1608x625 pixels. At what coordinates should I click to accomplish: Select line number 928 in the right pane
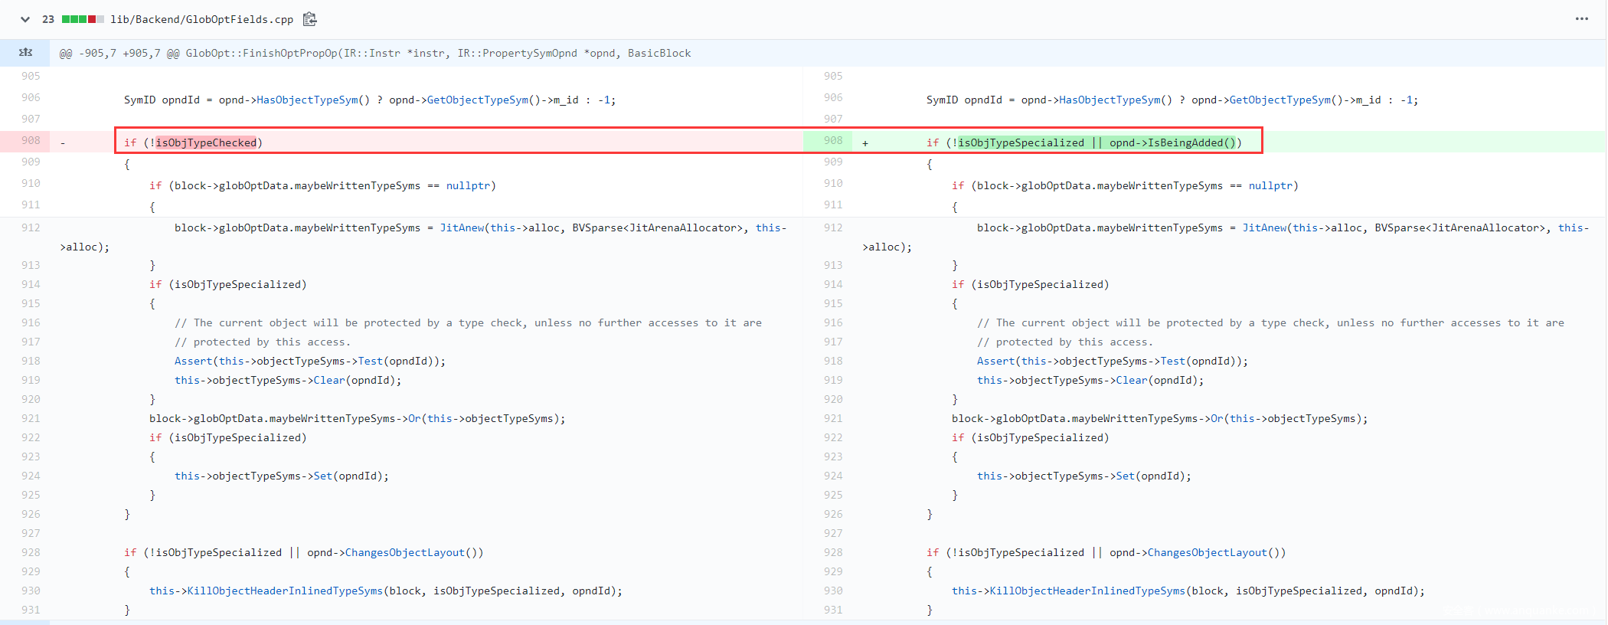(833, 552)
